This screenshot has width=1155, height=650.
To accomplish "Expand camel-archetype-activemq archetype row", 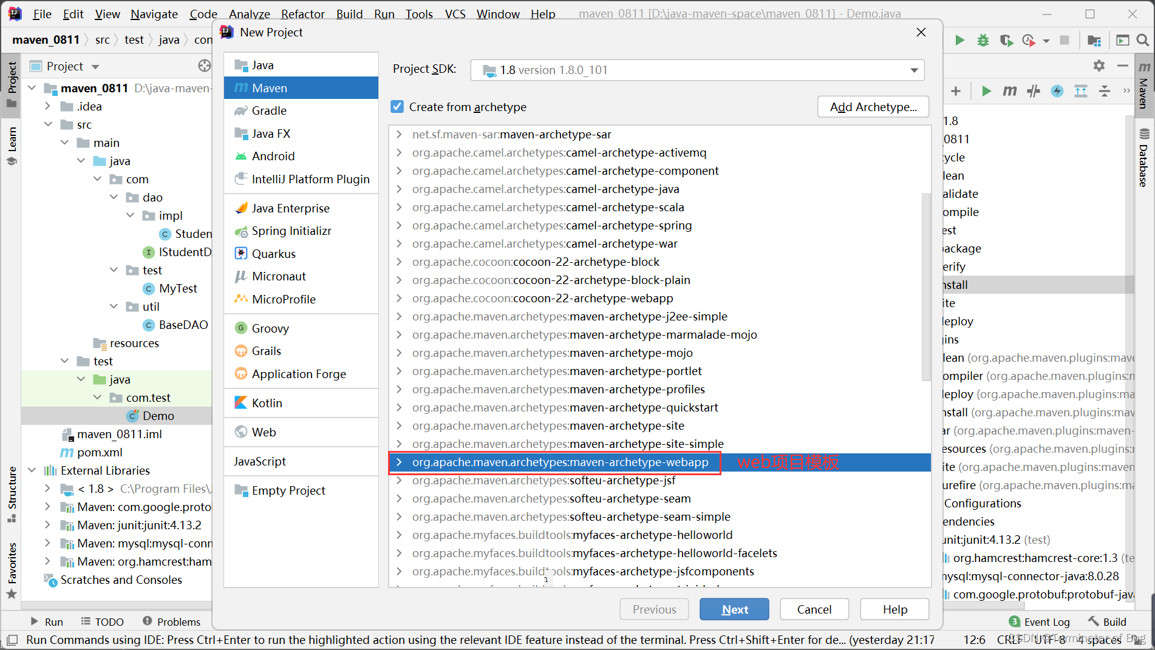I will coord(399,152).
